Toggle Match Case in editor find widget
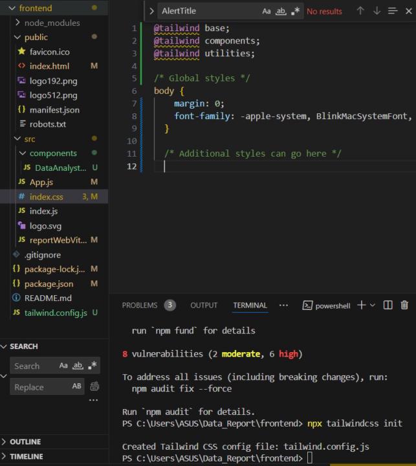 [x=267, y=11]
